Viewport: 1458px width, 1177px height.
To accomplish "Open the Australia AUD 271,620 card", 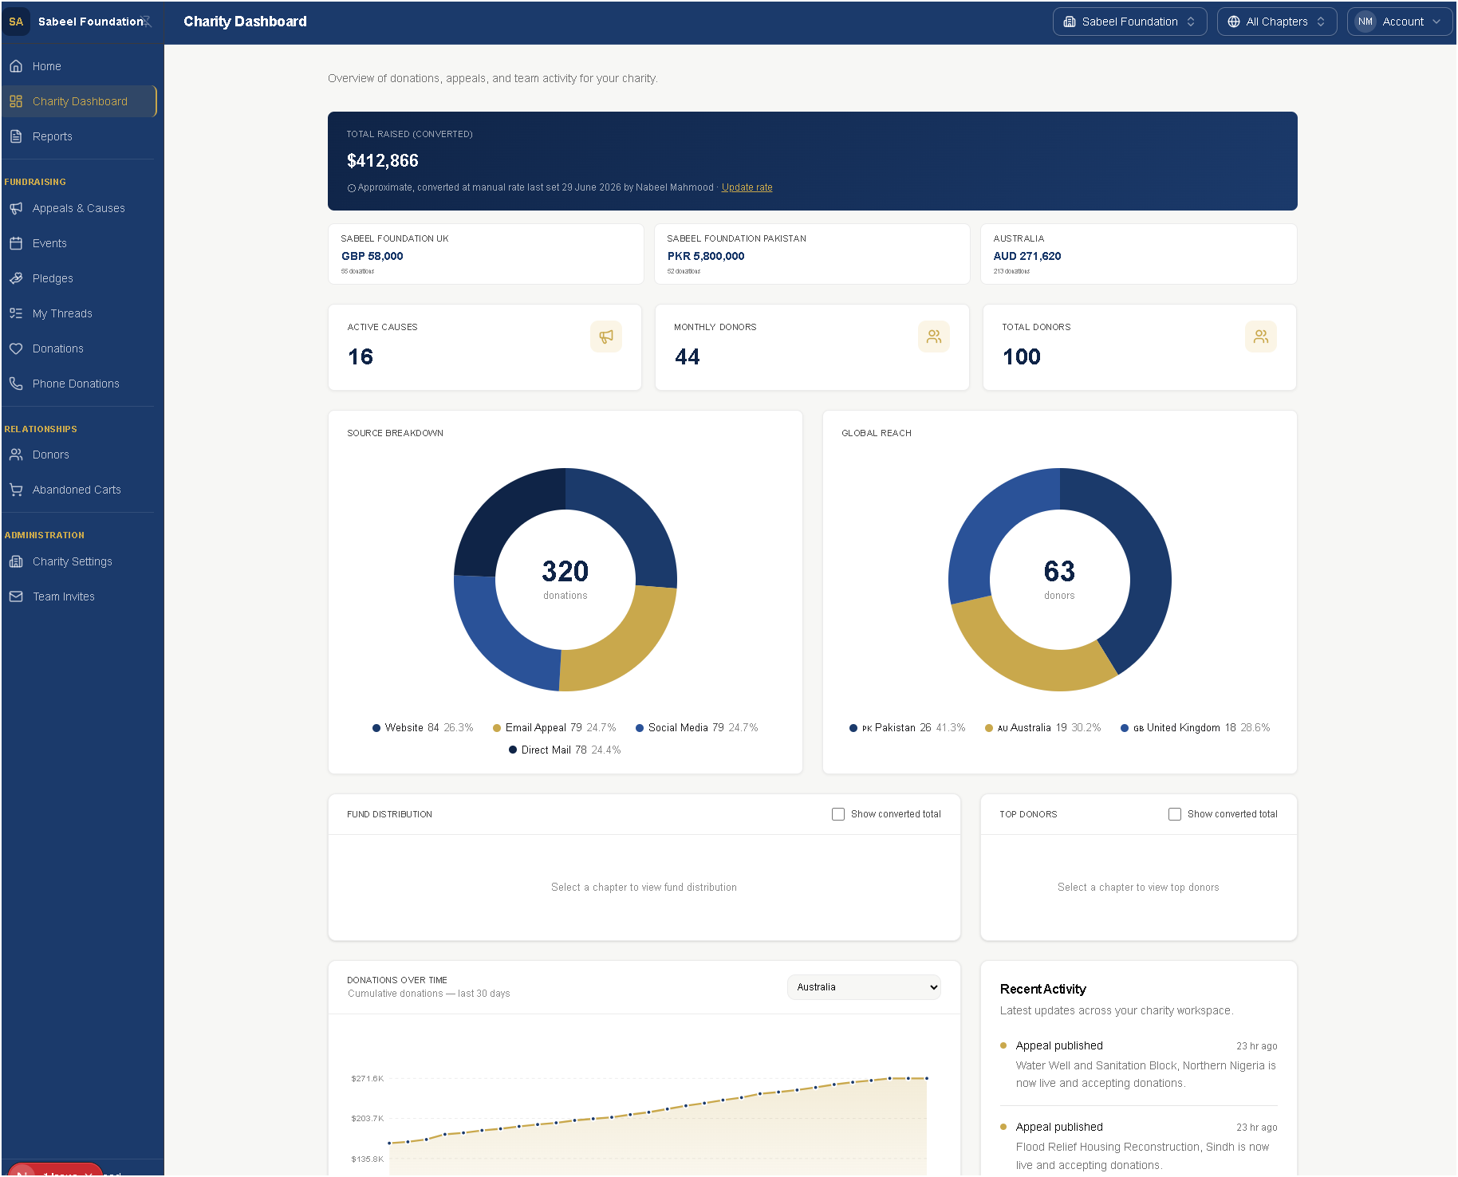I will point(1138,254).
